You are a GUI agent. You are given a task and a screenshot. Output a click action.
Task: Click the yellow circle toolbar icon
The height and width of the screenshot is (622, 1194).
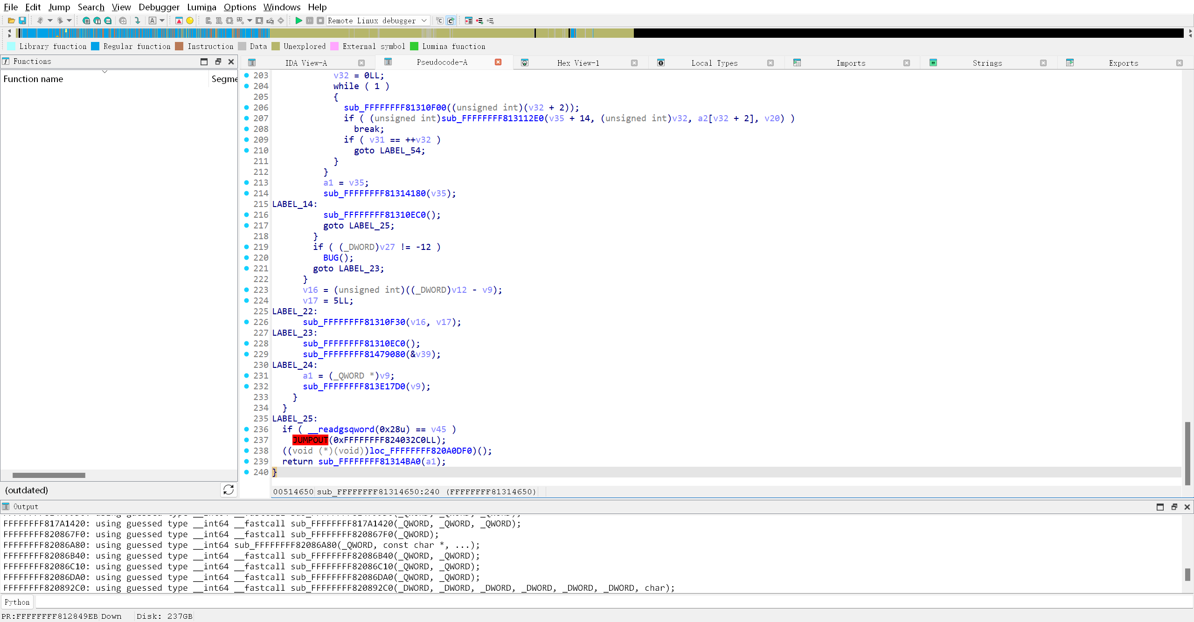190,21
